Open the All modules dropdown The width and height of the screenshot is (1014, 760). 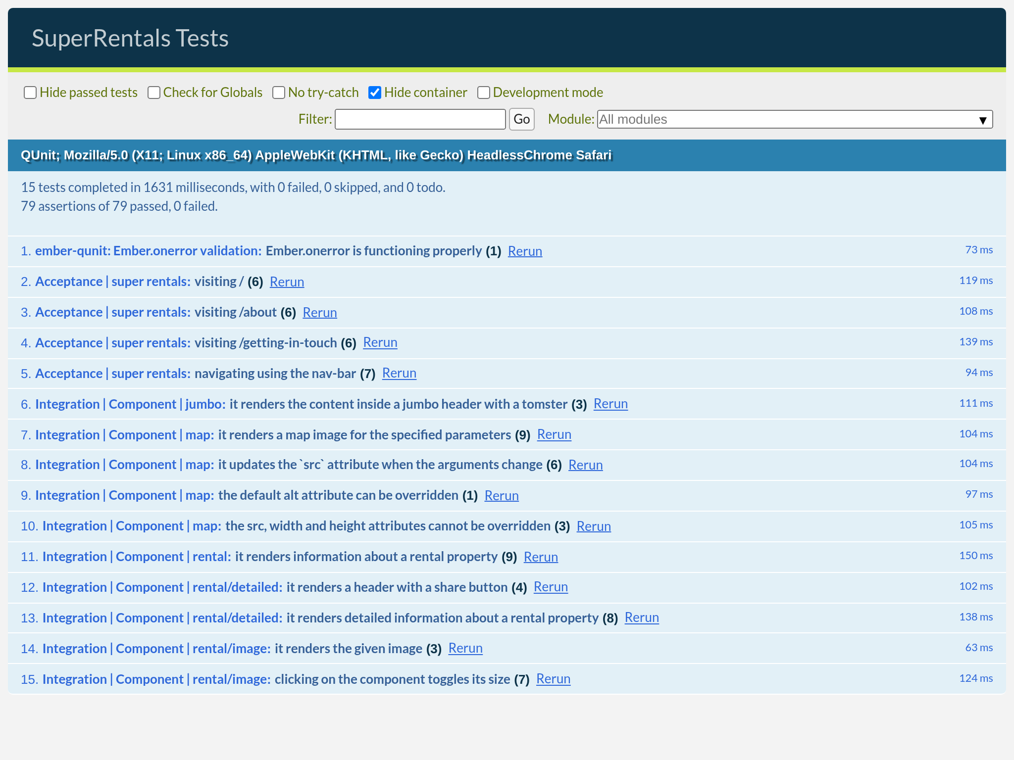tap(787, 119)
